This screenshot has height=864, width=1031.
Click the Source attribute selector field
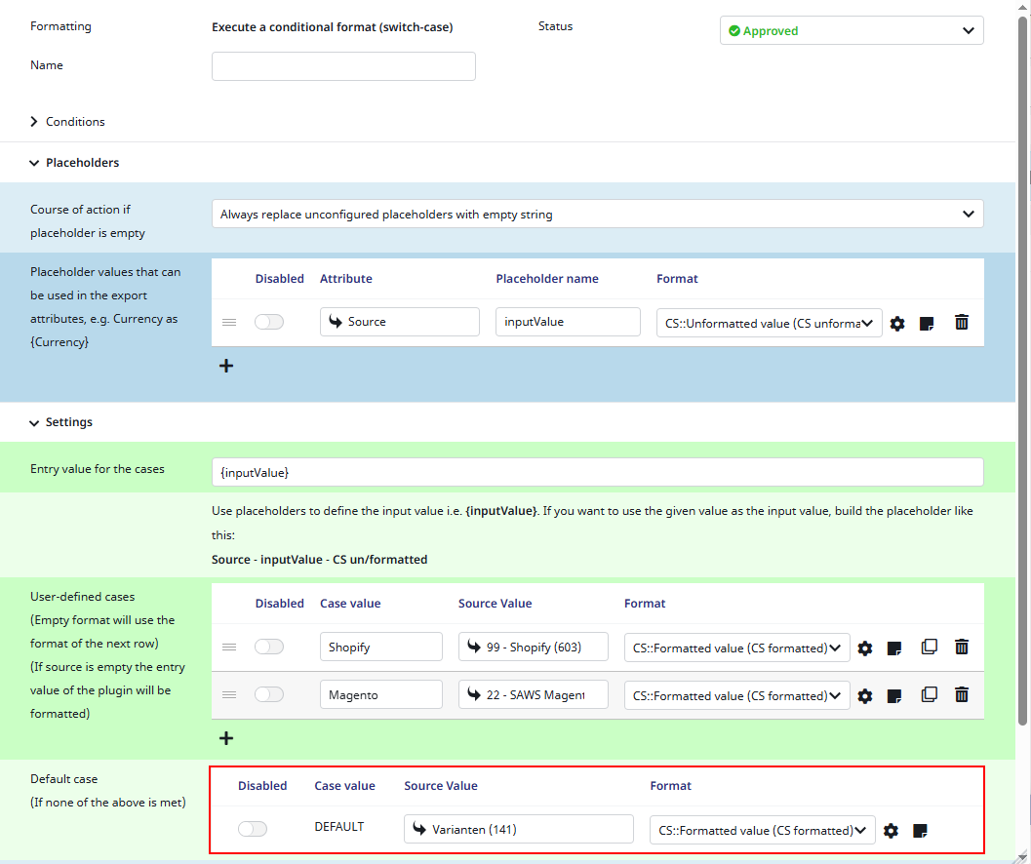[x=400, y=322]
